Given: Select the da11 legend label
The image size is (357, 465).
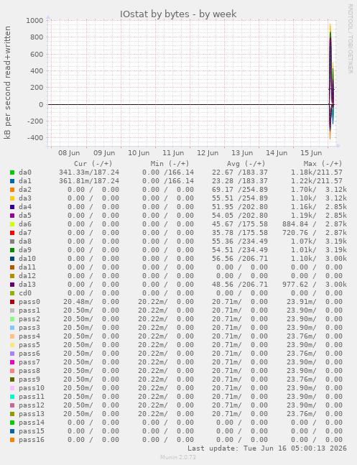Looking at the screenshot, I should point(27,267).
